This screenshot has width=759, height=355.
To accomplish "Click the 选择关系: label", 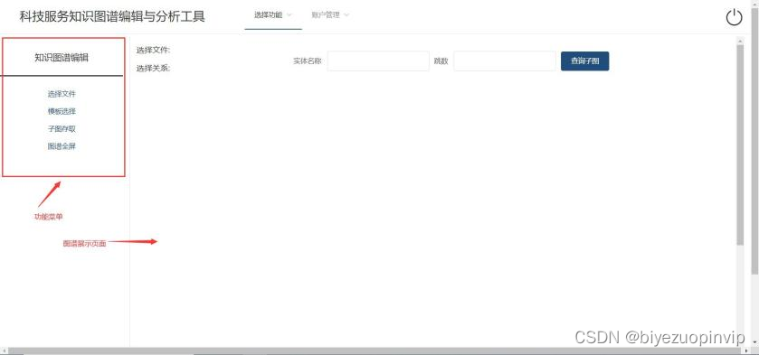I will click(154, 68).
